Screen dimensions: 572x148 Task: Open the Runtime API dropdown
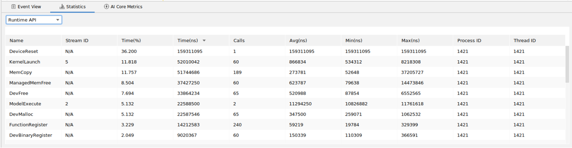[x=34, y=20]
